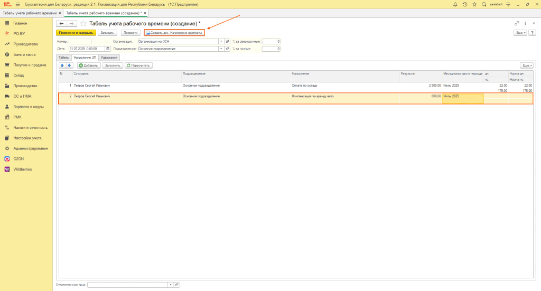
Task: Expand the Организация dropdown arrow
Action: [x=221, y=41]
